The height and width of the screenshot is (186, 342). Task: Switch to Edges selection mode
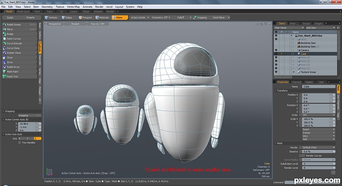[x=67, y=18]
